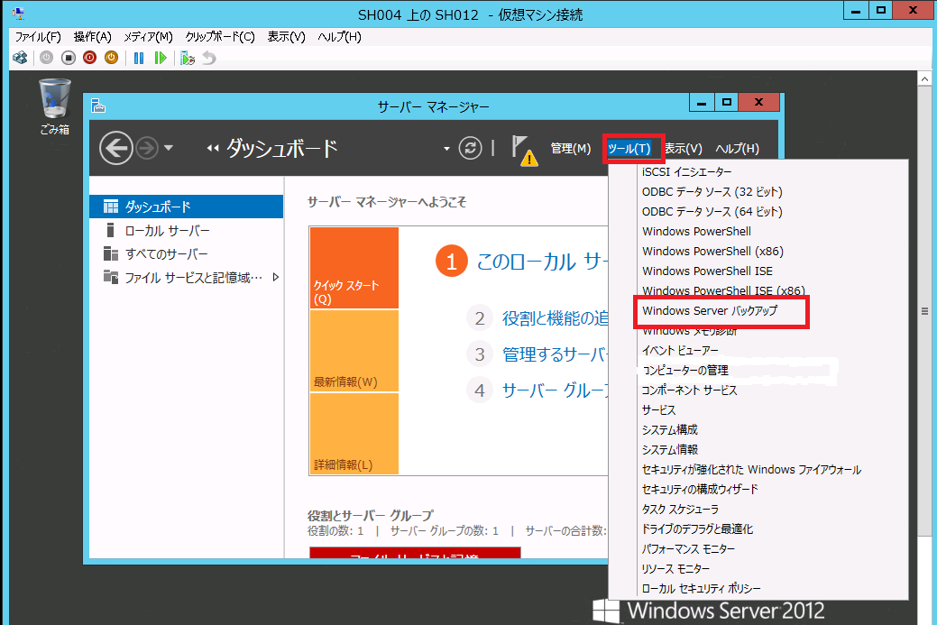Click the サーバー グループ link
937x625 pixels.
click(x=555, y=391)
